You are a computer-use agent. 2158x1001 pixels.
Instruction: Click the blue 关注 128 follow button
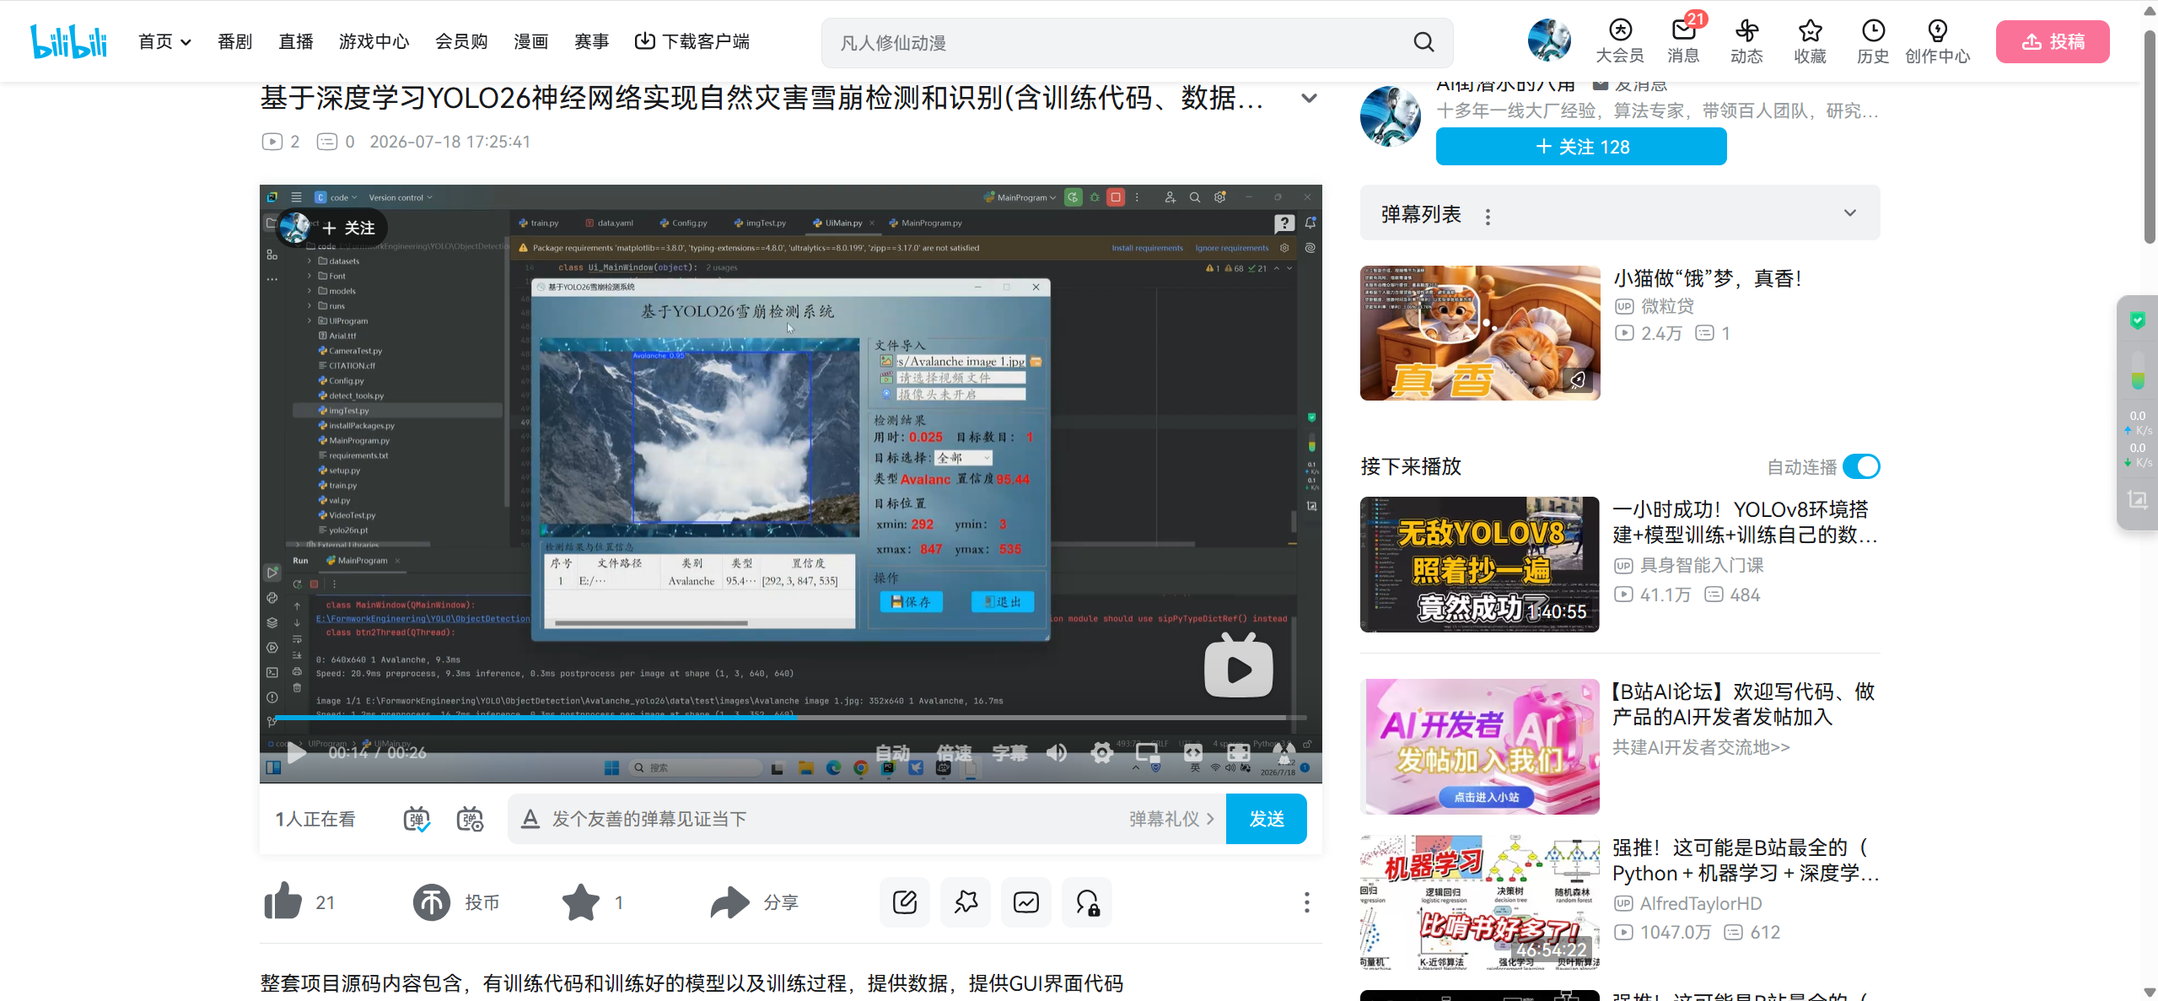click(1581, 147)
